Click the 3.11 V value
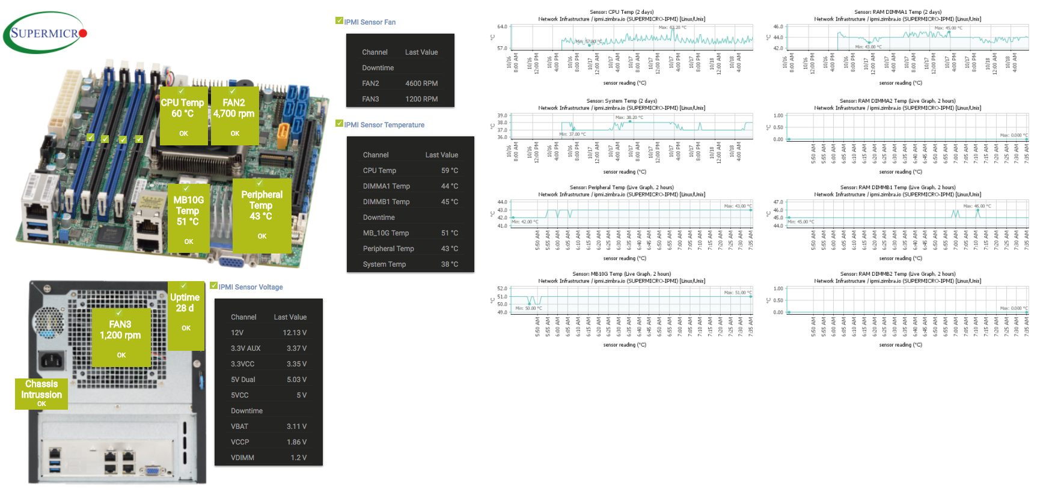The height and width of the screenshot is (501, 1055). [x=297, y=427]
